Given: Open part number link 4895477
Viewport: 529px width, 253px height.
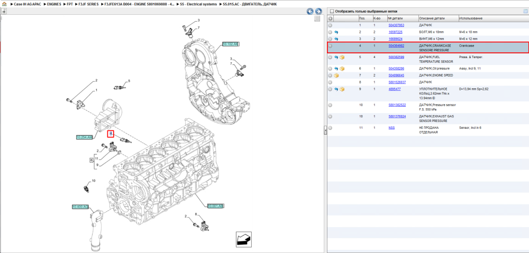Looking at the screenshot, I should coord(395,89).
